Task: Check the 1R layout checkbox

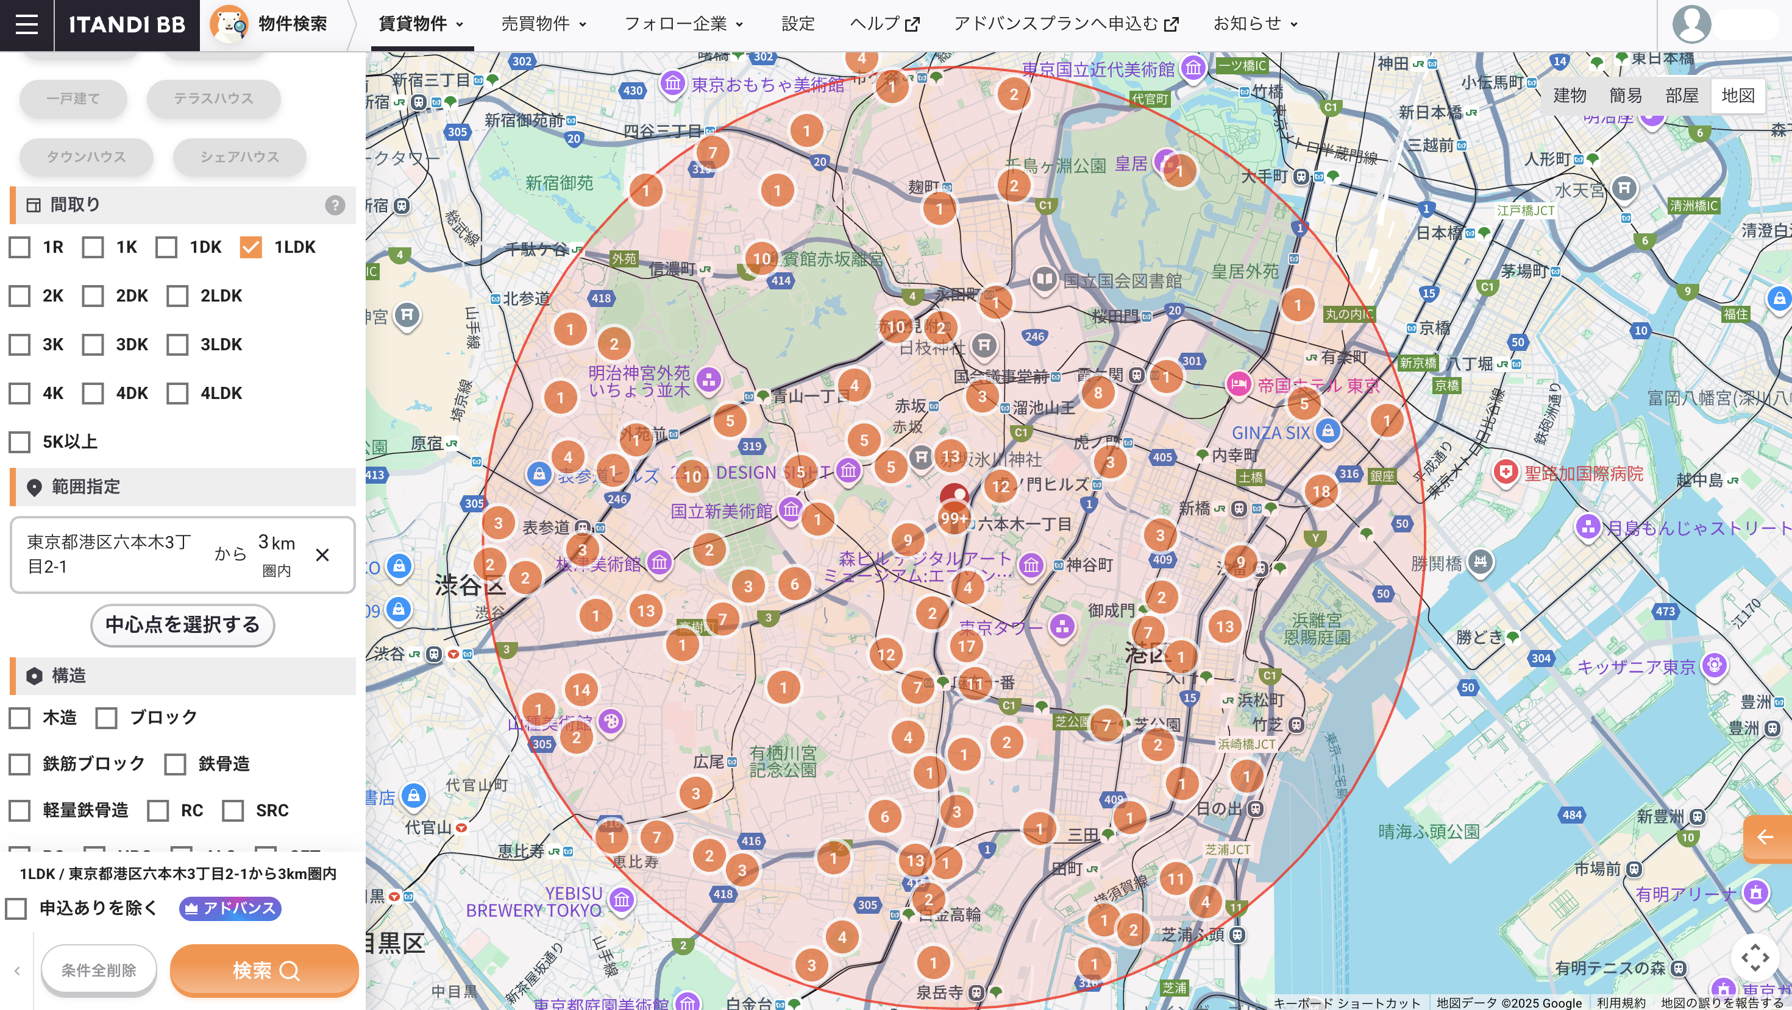Action: (20, 247)
